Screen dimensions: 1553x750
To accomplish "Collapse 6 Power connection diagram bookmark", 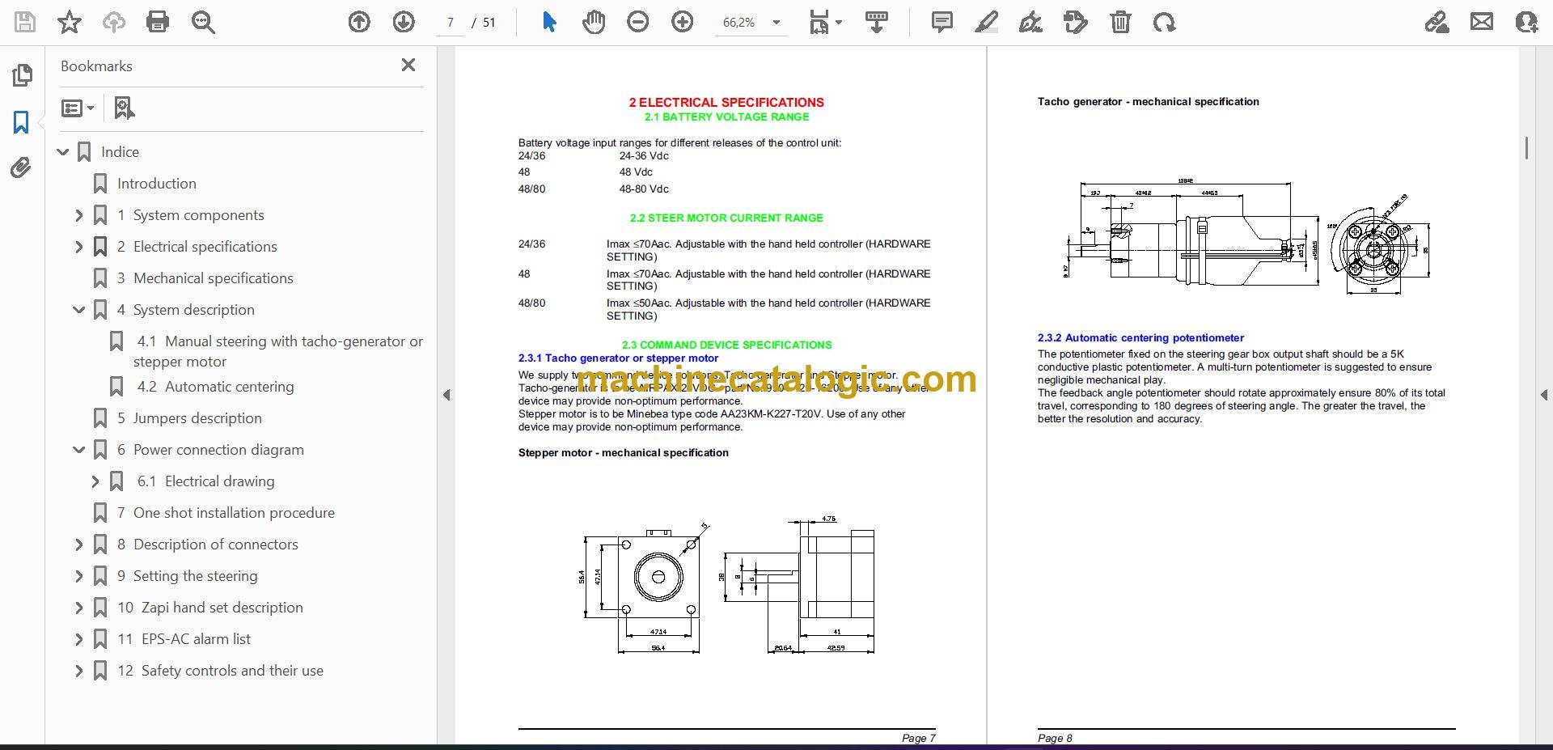I will 79,450.
